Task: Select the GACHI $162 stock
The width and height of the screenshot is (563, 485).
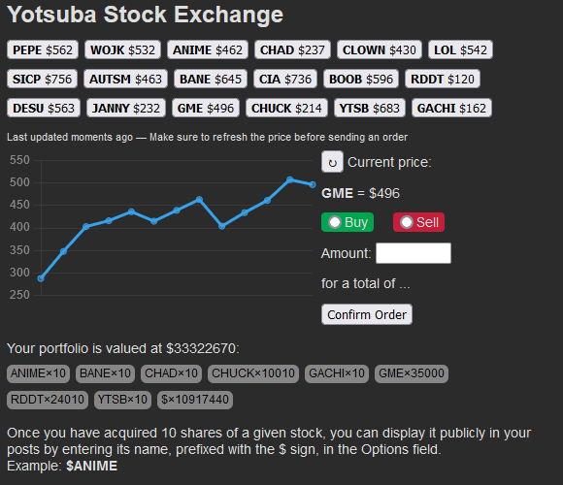Action: [451, 108]
